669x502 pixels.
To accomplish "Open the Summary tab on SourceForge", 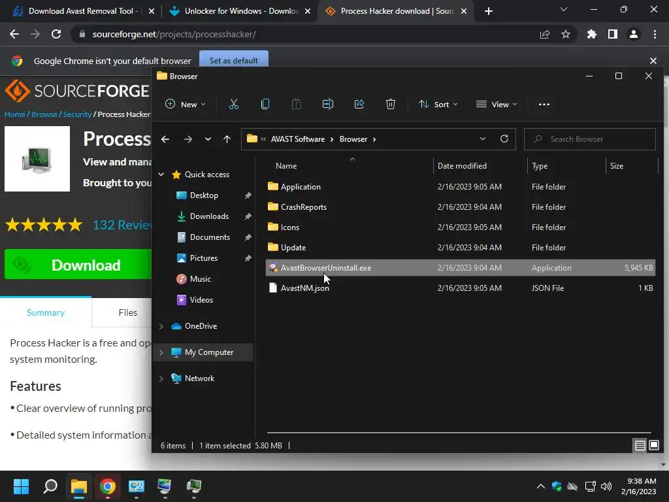I will (46, 312).
